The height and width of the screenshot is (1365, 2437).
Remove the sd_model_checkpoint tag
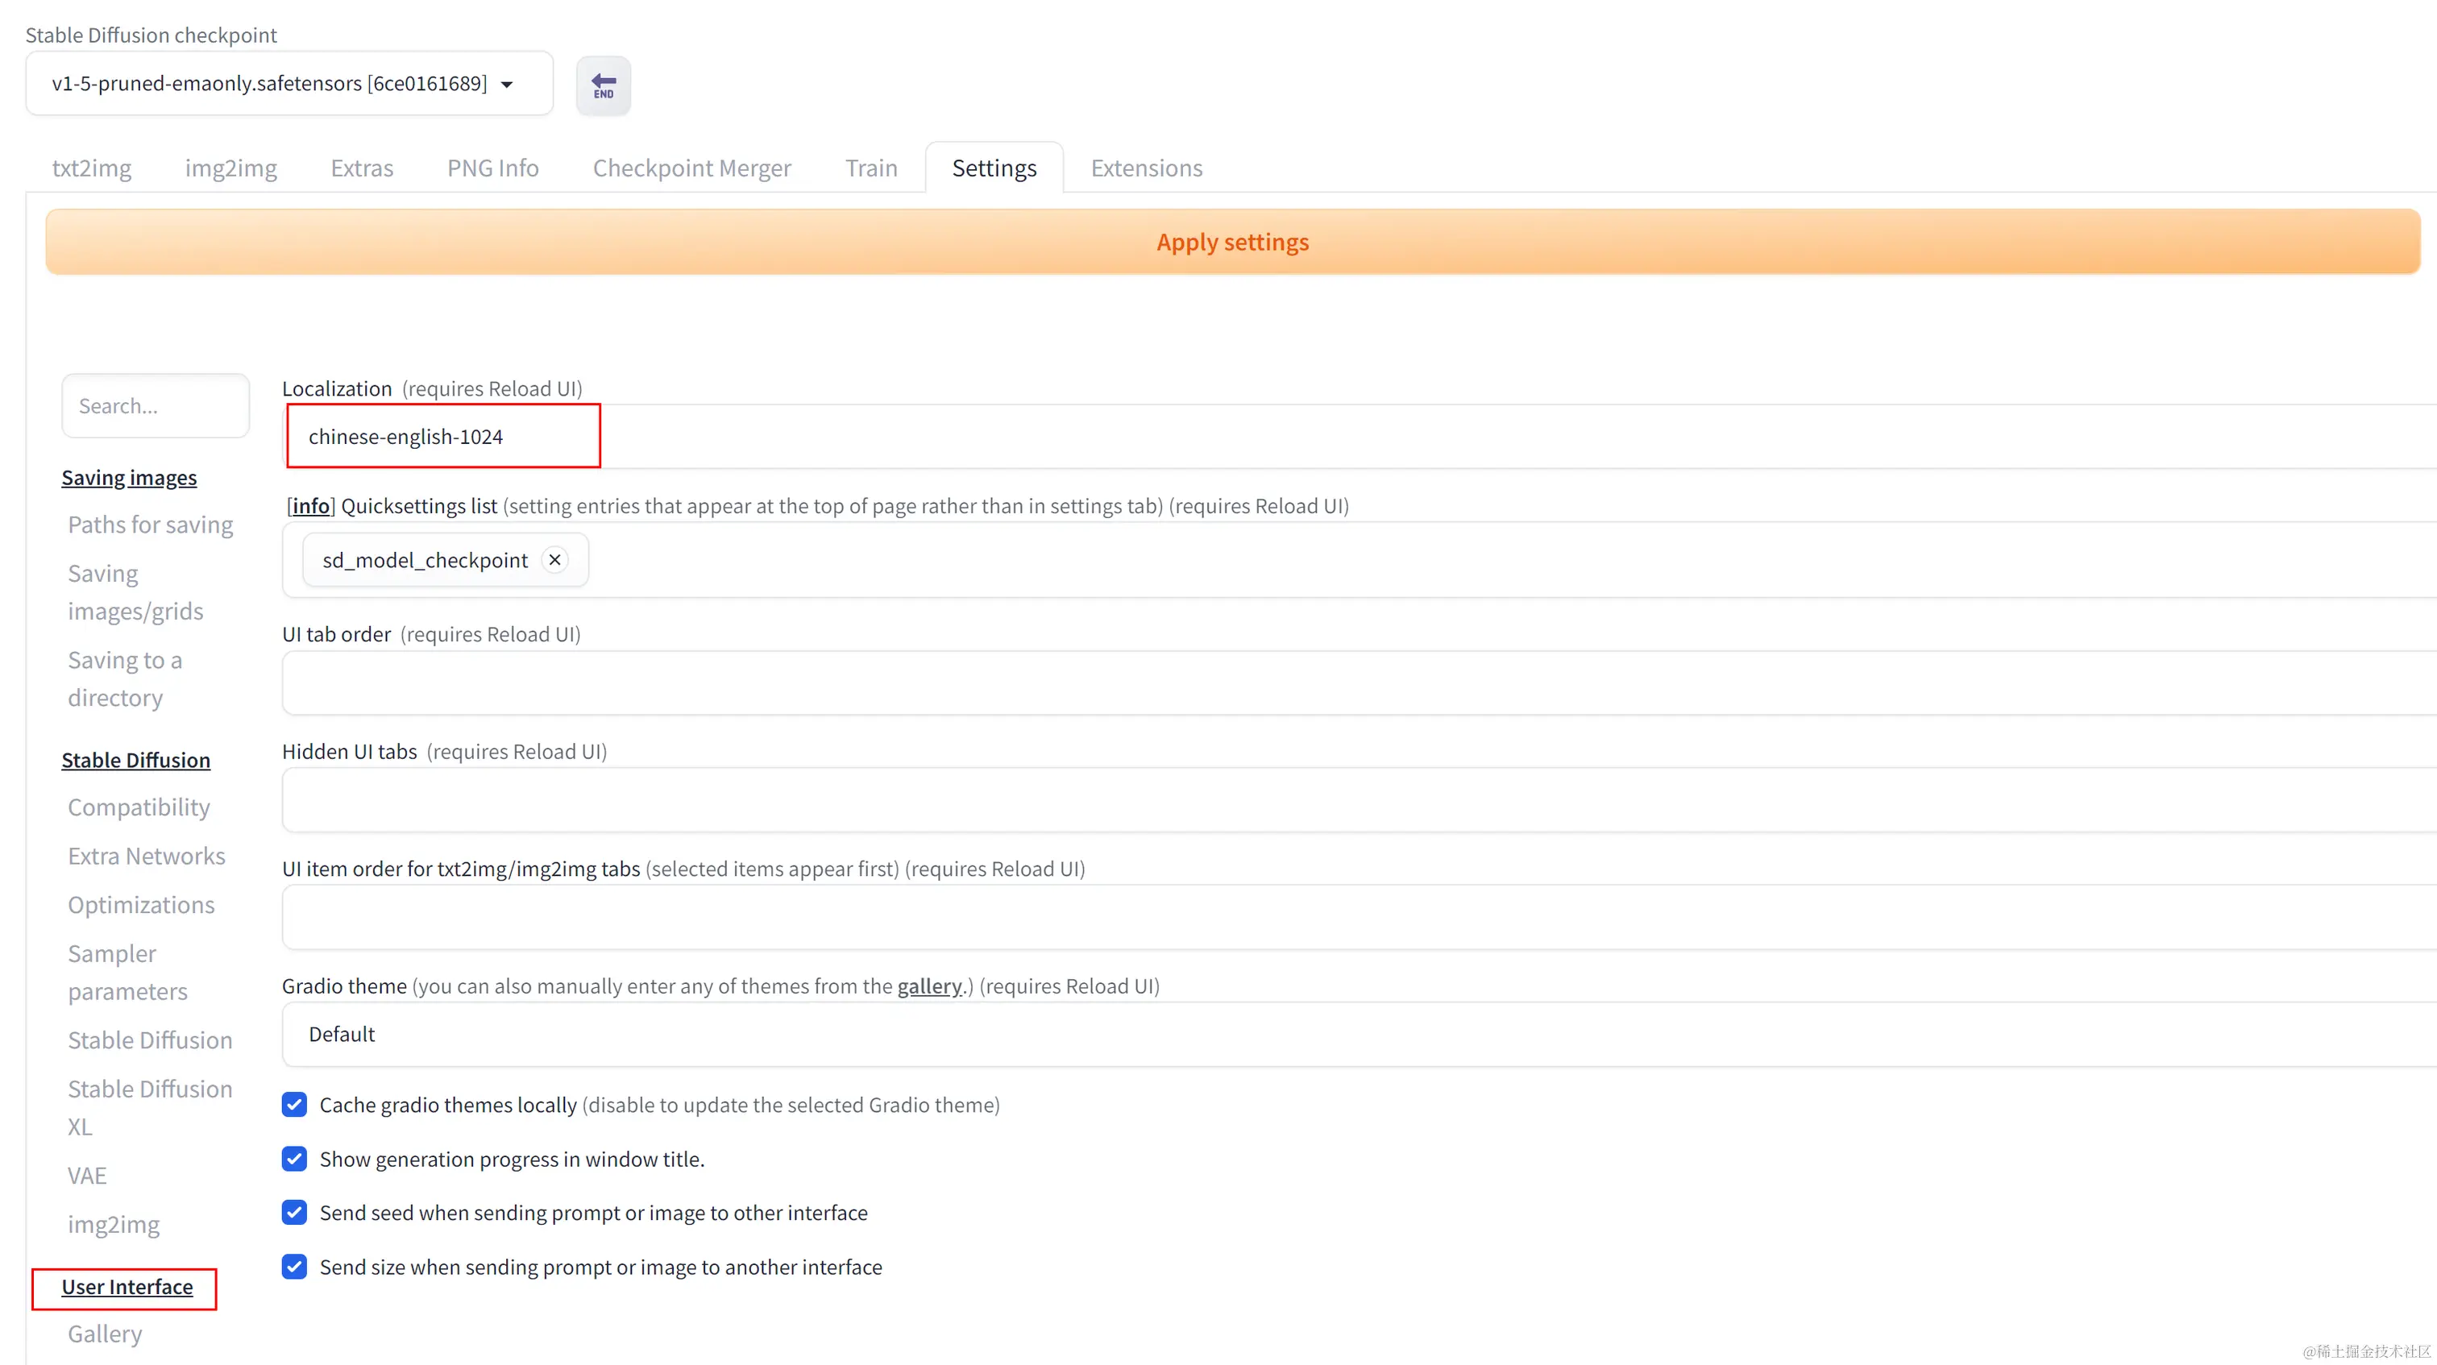pos(555,560)
